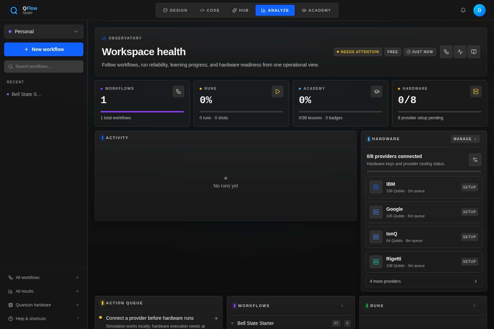Click the search magnifier icon
Image resolution: width=494 pixels, height=329 pixels.
point(11,66)
